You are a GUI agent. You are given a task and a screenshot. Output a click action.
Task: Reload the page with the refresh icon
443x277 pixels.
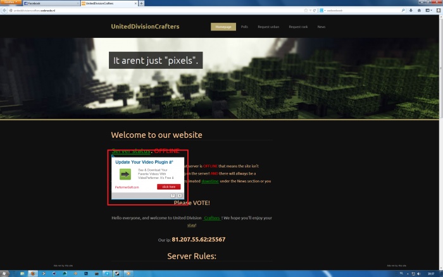[314, 11]
